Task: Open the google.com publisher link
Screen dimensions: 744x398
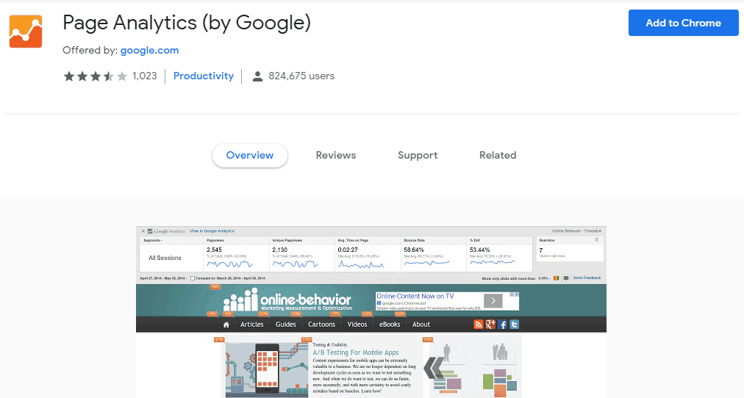Action: tap(149, 50)
